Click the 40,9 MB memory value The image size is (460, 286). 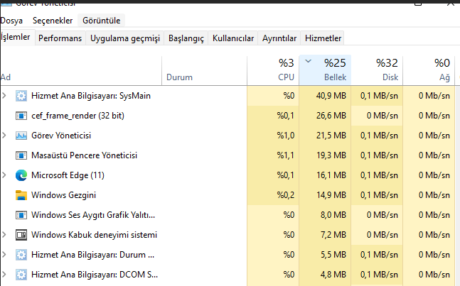tap(331, 96)
